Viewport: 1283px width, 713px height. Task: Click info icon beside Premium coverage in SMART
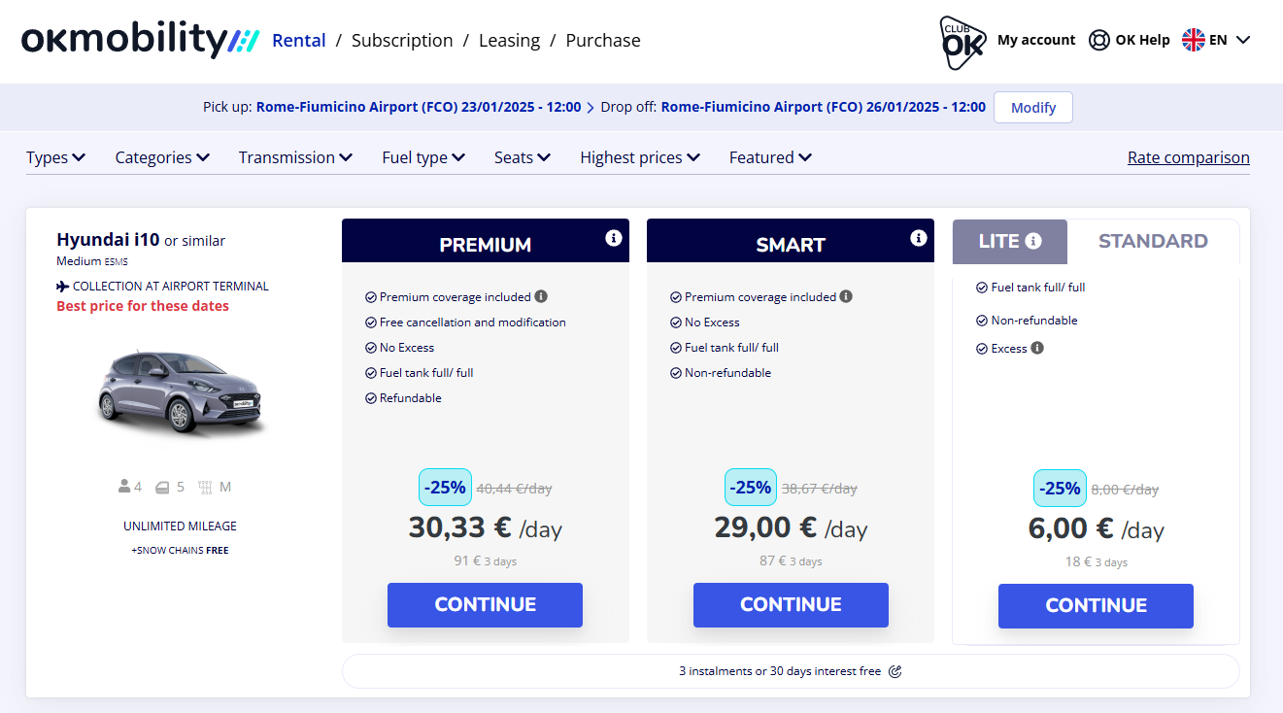coord(846,296)
